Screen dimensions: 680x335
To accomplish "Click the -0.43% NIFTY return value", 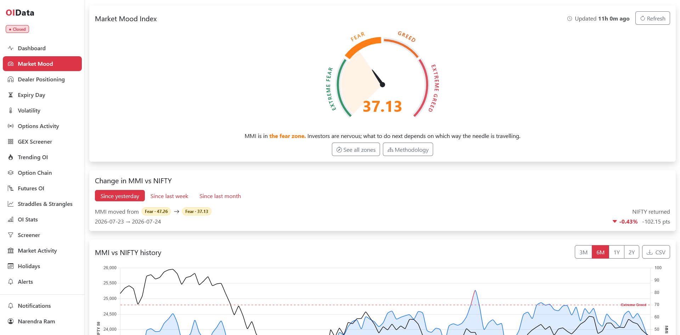I will [x=628, y=222].
